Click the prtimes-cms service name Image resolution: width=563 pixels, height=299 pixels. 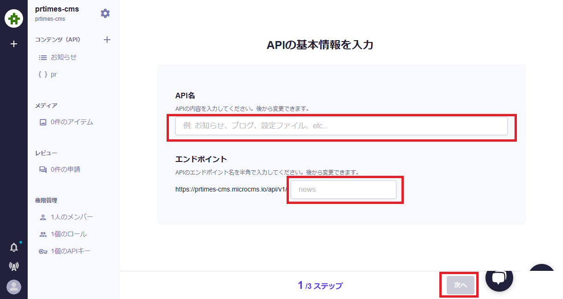pyautogui.click(x=57, y=9)
